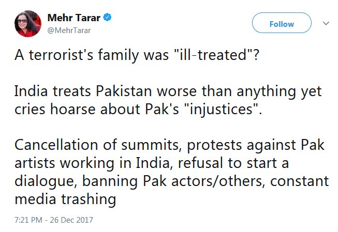Click the Follow button
Screen dimensions: 338x232
pyautogui.click(x=282, y=24)
